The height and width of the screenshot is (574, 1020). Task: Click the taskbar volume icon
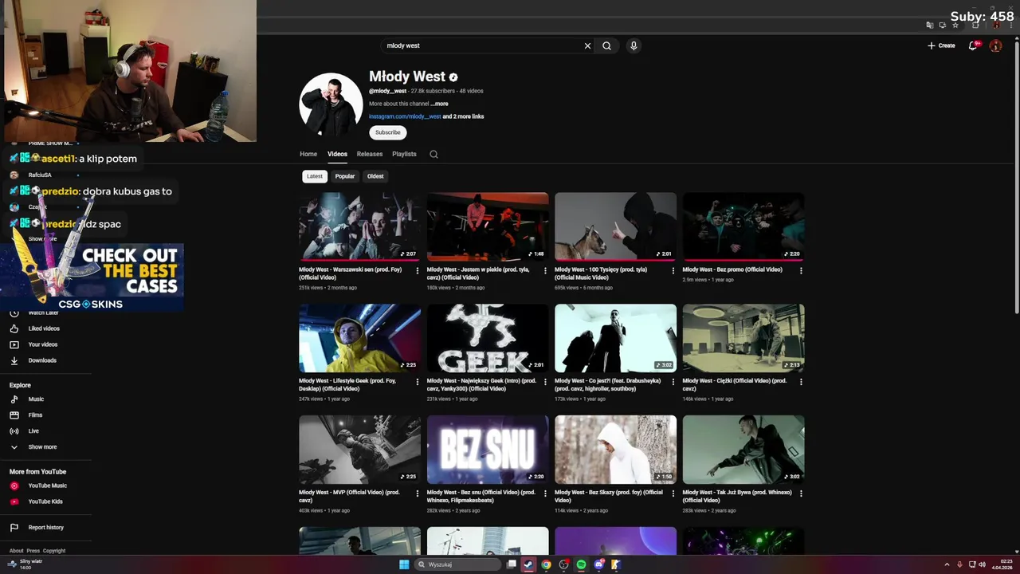click(x=982, y=564)
